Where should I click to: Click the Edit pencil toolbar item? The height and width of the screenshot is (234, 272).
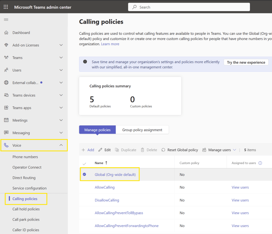[x=104, y=150]
